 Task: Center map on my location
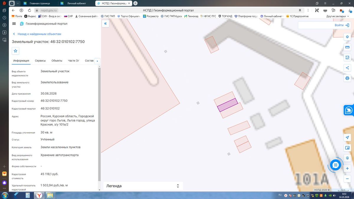click(x=347, y=138)
